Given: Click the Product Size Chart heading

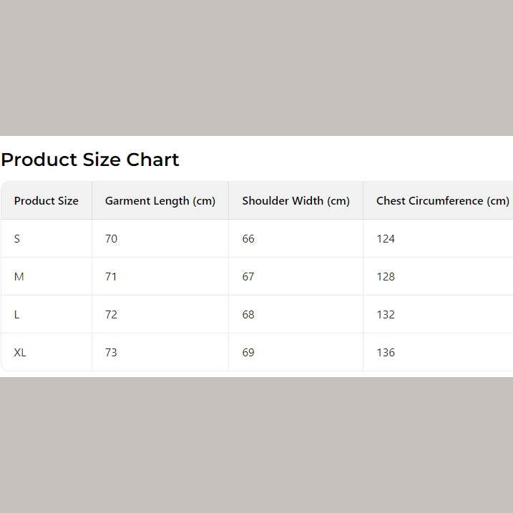Looking at the screenshot, I should point(90,160).
